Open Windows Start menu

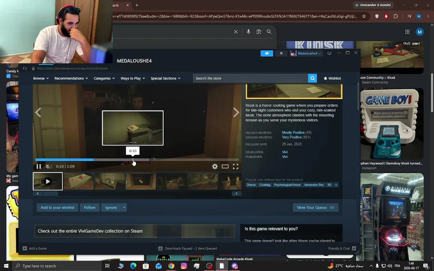point(6,266)
